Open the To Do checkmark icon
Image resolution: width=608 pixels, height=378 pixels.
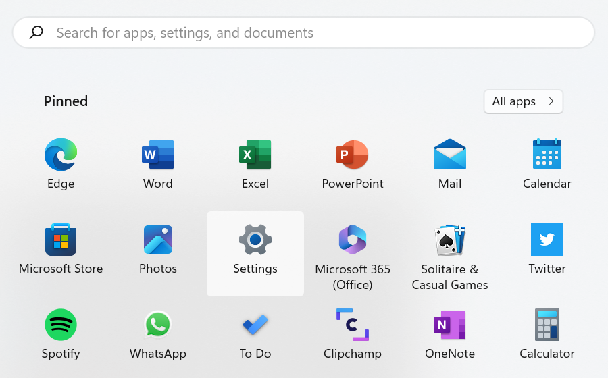coord(255,325)
